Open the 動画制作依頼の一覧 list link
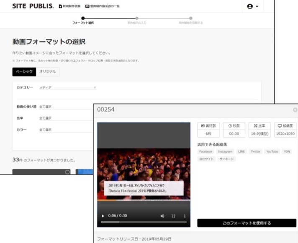 pos(102,6)
